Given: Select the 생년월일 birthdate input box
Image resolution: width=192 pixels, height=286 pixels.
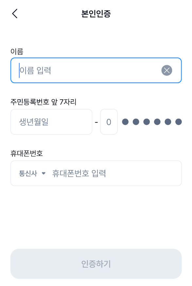Looking at the screenshot, I should 51,122.
